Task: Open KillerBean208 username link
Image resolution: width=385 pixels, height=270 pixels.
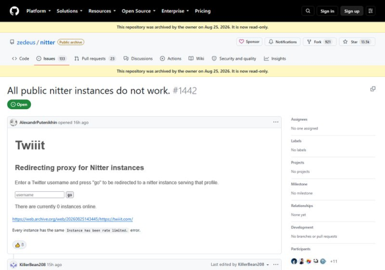Action: 33,265
